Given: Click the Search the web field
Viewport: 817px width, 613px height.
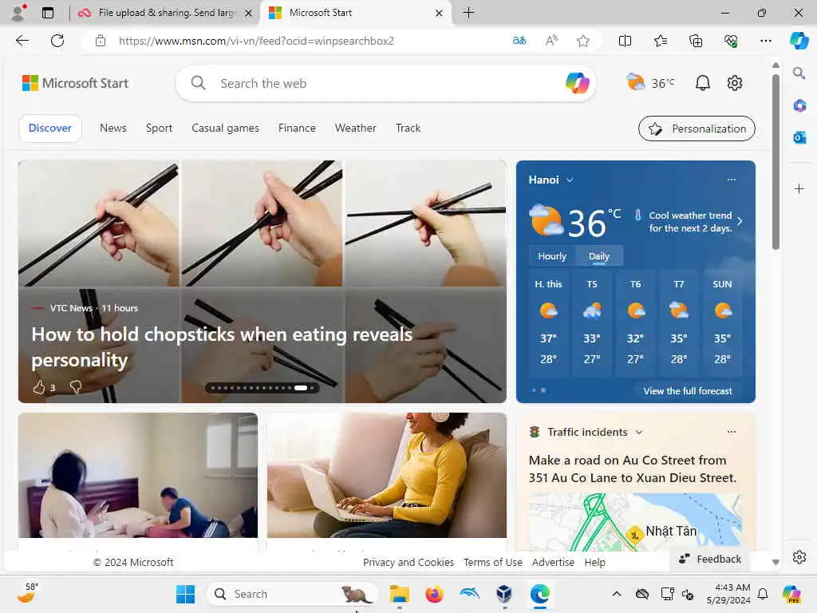Looking at the screenshot, I should 385,83.
